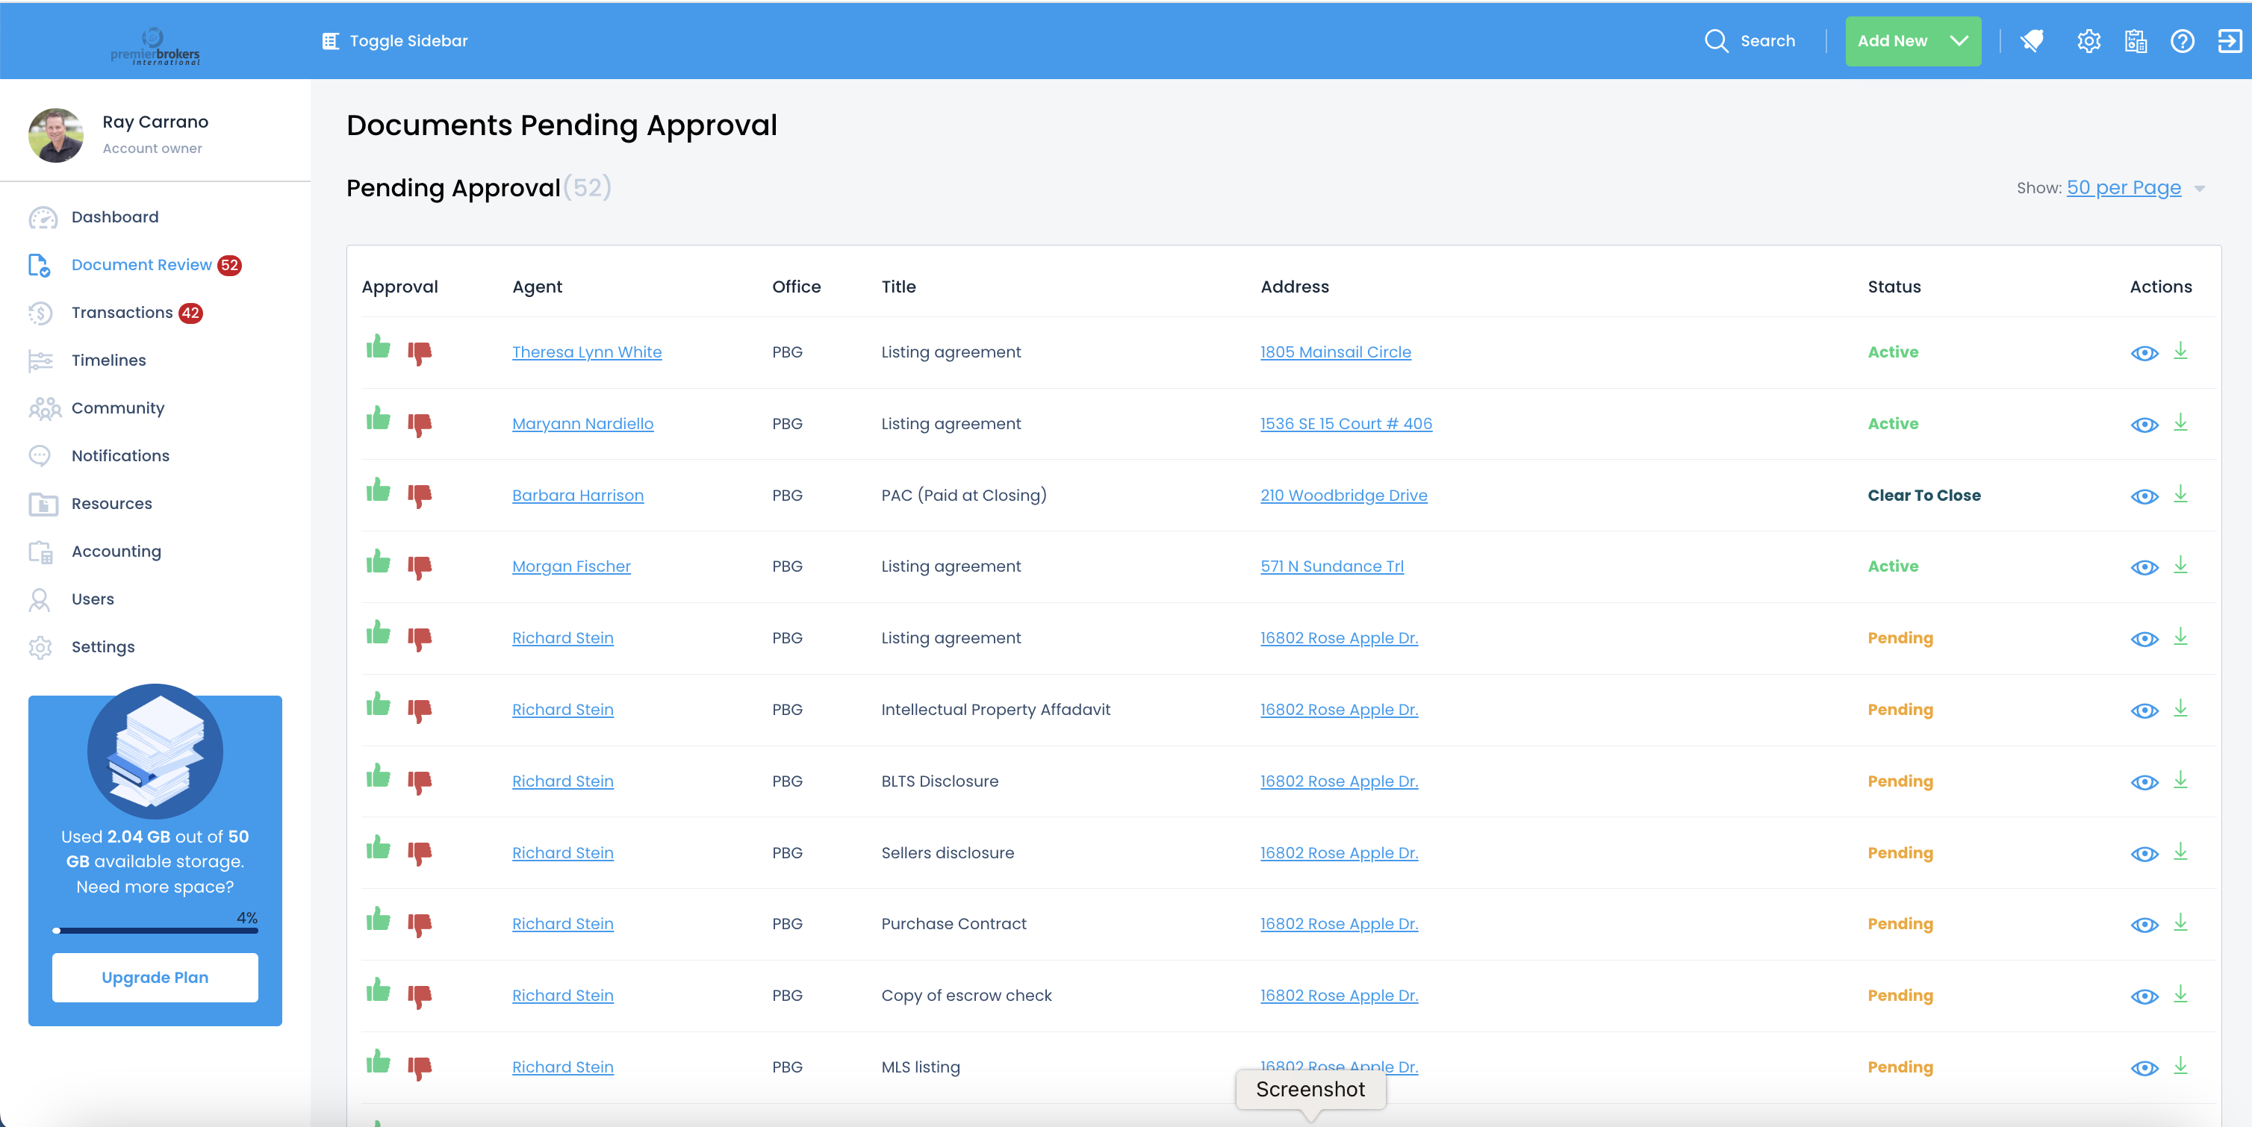2252x1127 pixels.
Task: Reject Barbara Harrison's PAC document
Action: 420,496
